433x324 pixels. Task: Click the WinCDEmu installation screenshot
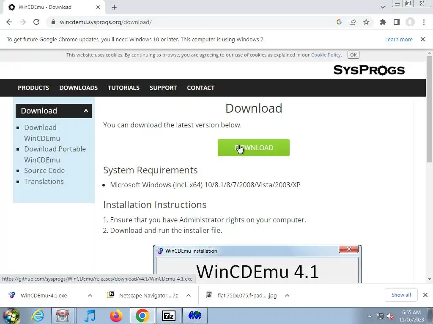click(x=257, y=264)
